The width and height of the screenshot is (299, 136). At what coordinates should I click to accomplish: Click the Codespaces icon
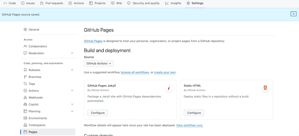coord(25,125)
